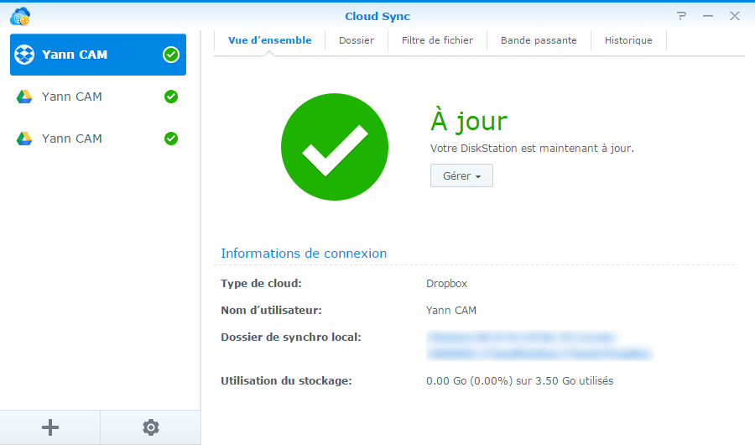
Task: Open settings using the gear icon
Action: pos(151,427)
